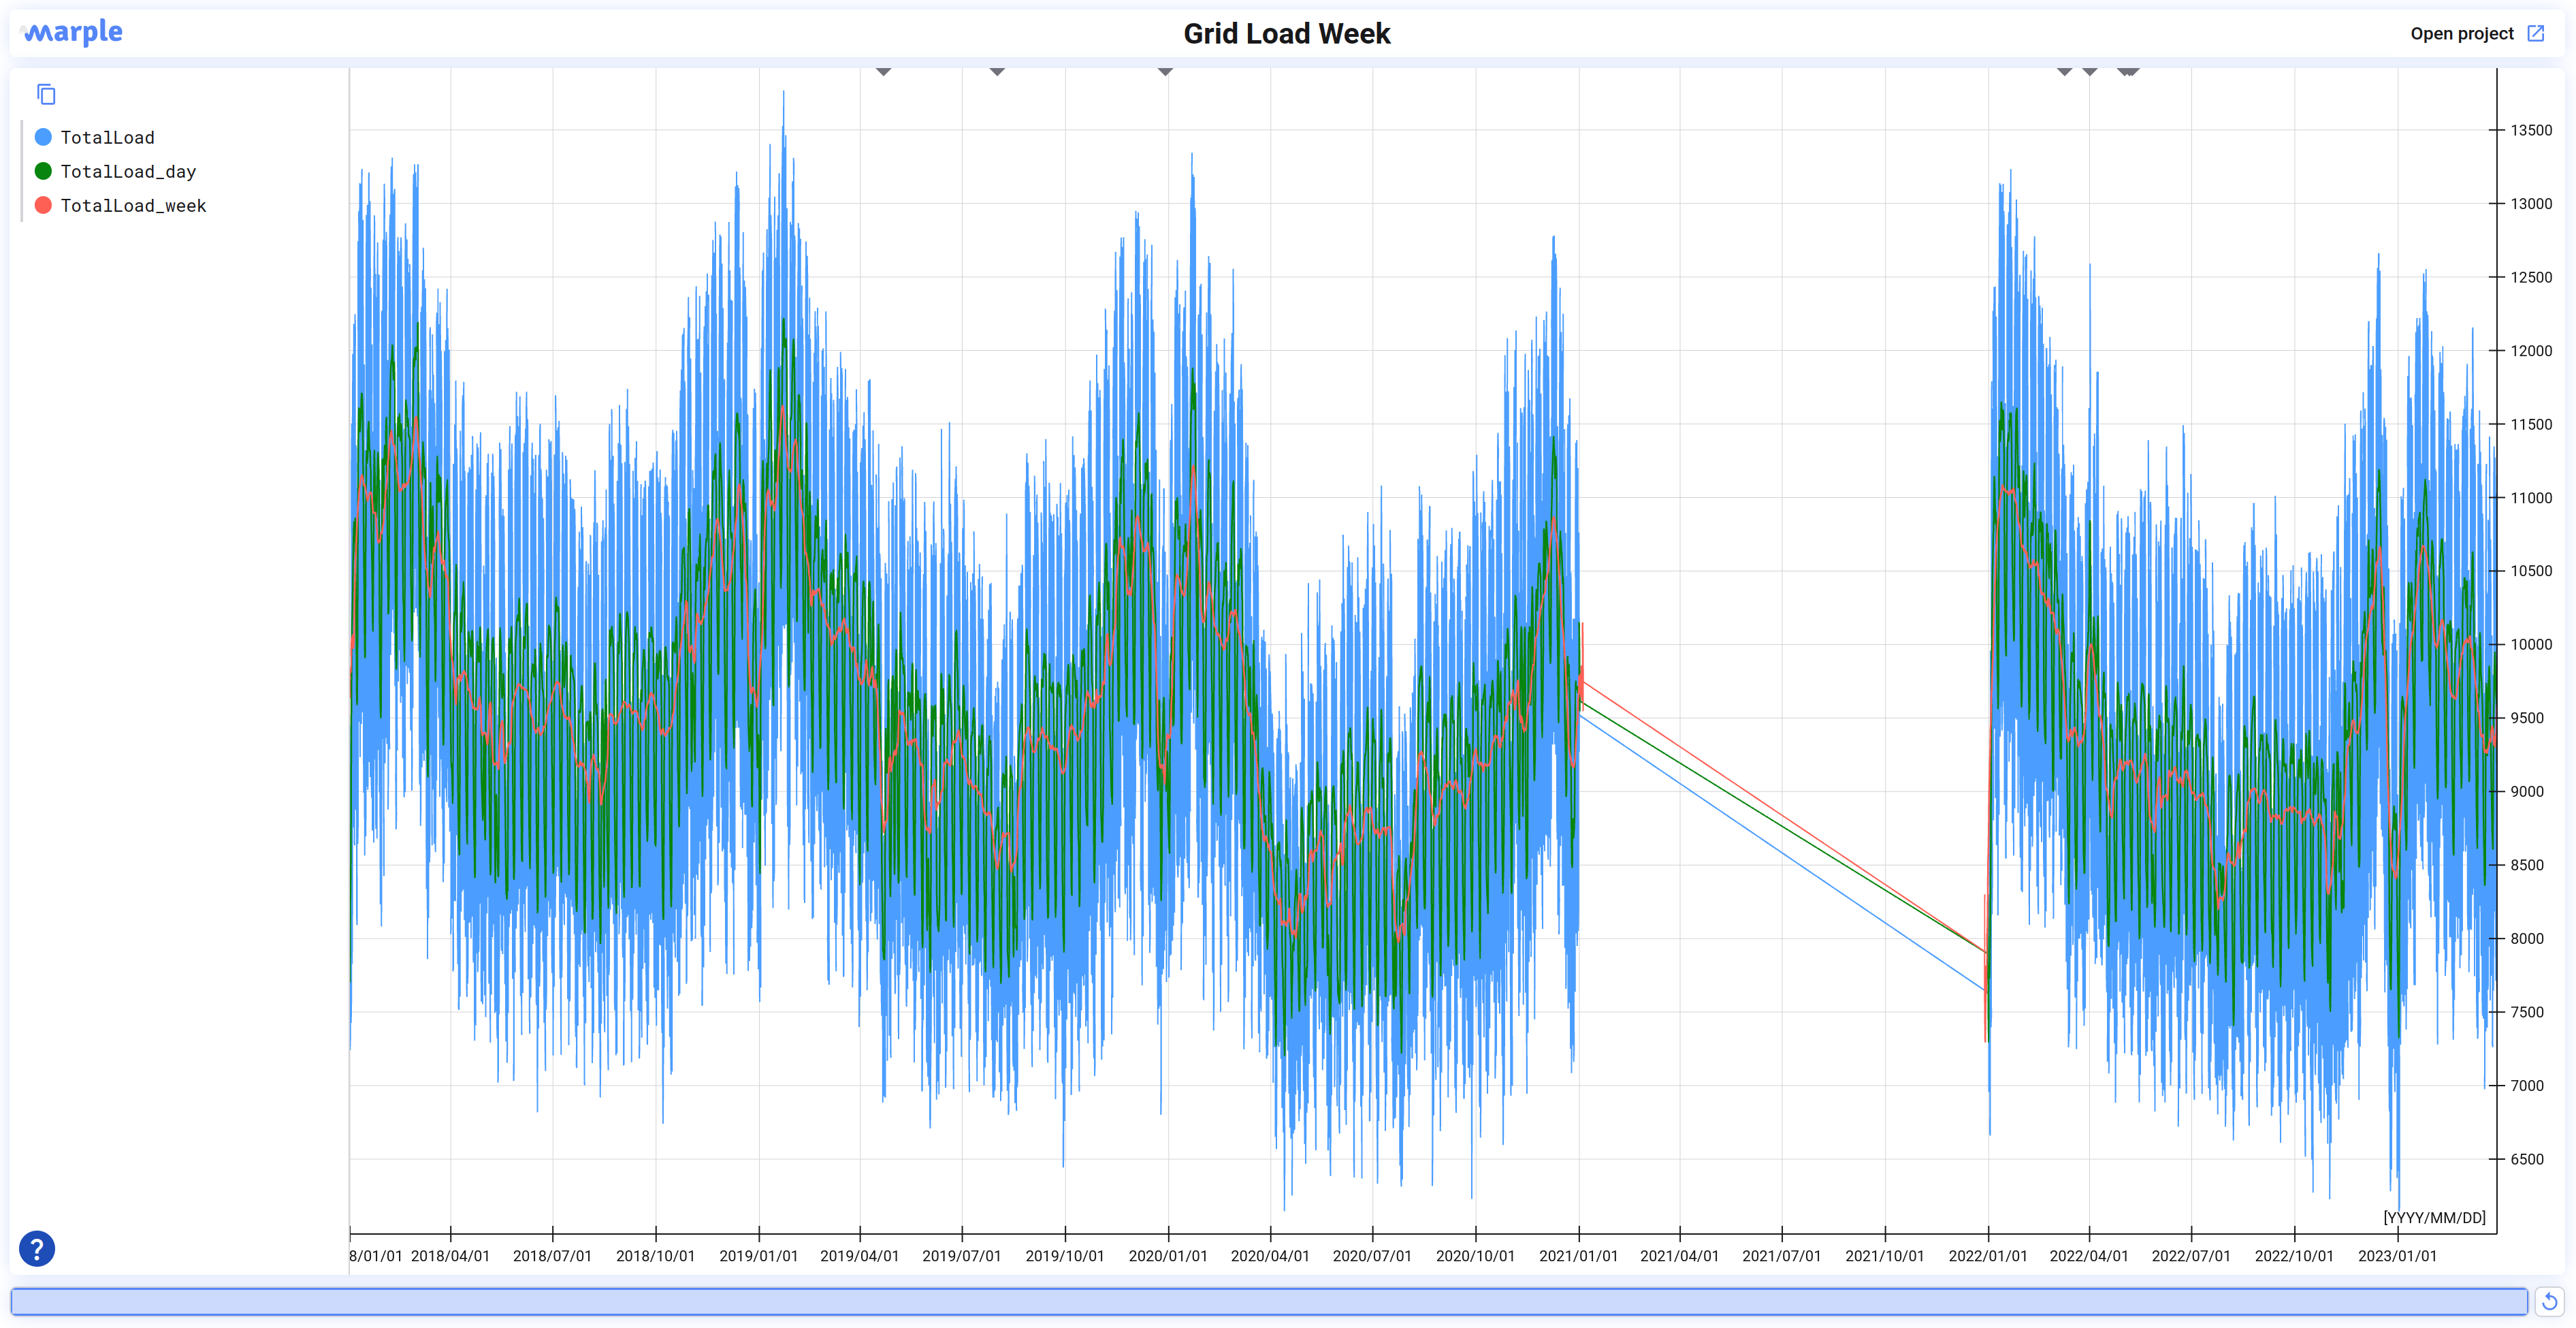Select the TotalLoad_day legend label
Viewport: 2576px width, 1328px height.
128,171
